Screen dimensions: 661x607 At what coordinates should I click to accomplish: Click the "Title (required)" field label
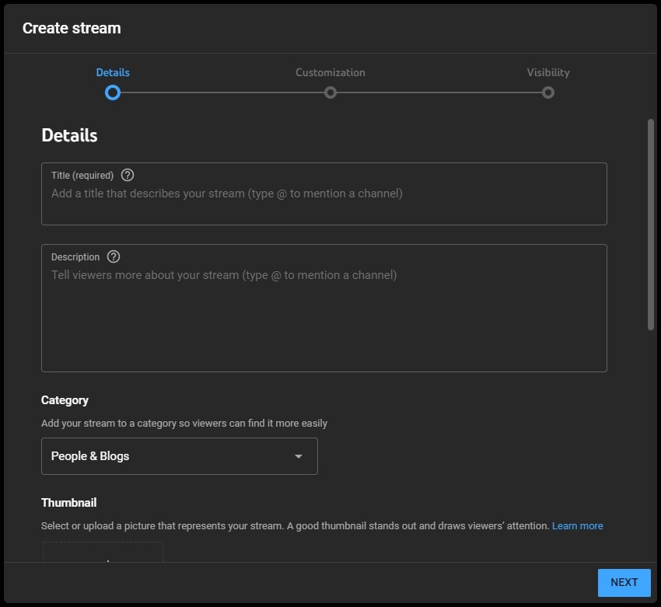(82, 176)
